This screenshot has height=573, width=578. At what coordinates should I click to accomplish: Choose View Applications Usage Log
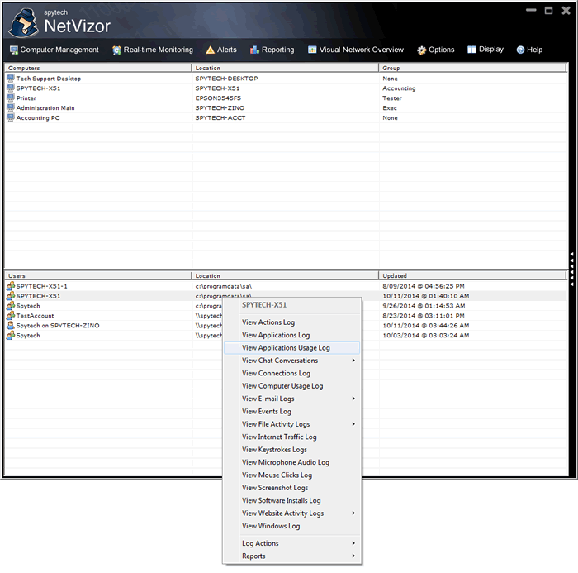point(286,348)
